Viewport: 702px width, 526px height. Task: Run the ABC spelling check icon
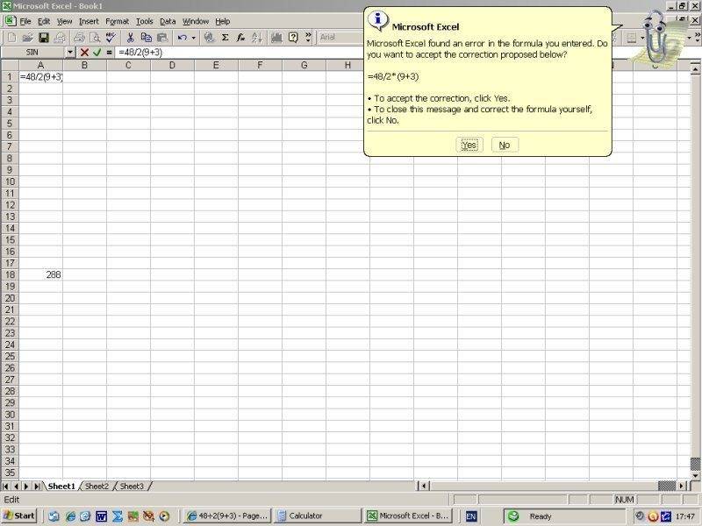[111, 38]
